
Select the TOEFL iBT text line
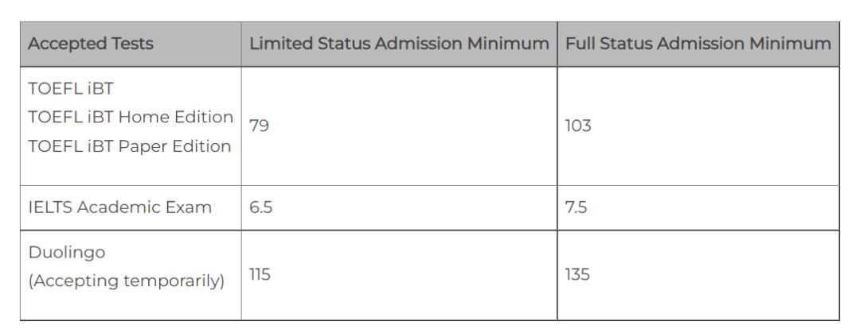tap(71, 88)
